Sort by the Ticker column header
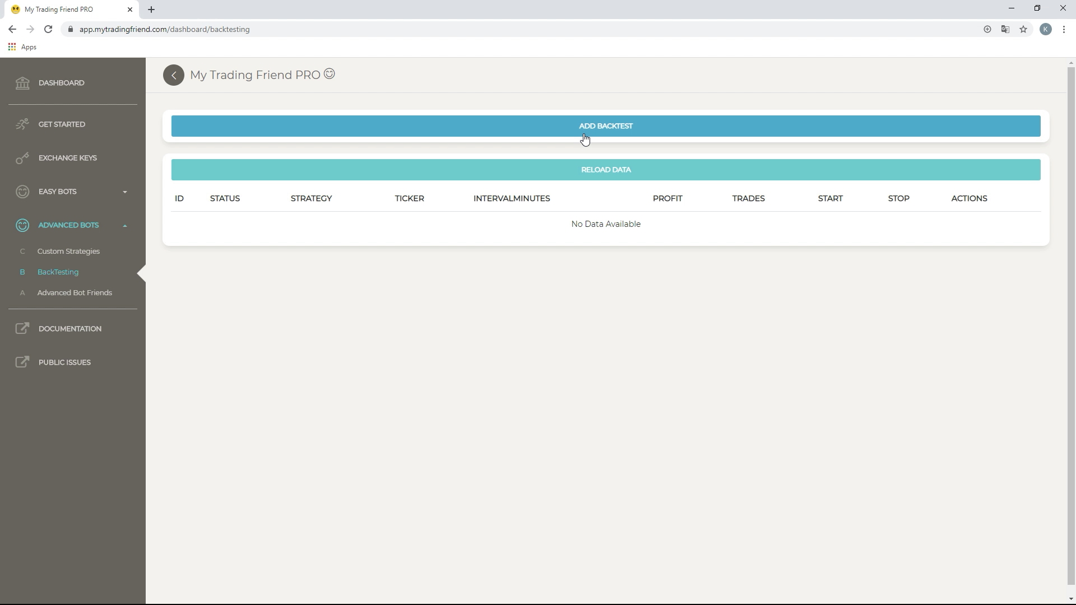 pos(409,198)
